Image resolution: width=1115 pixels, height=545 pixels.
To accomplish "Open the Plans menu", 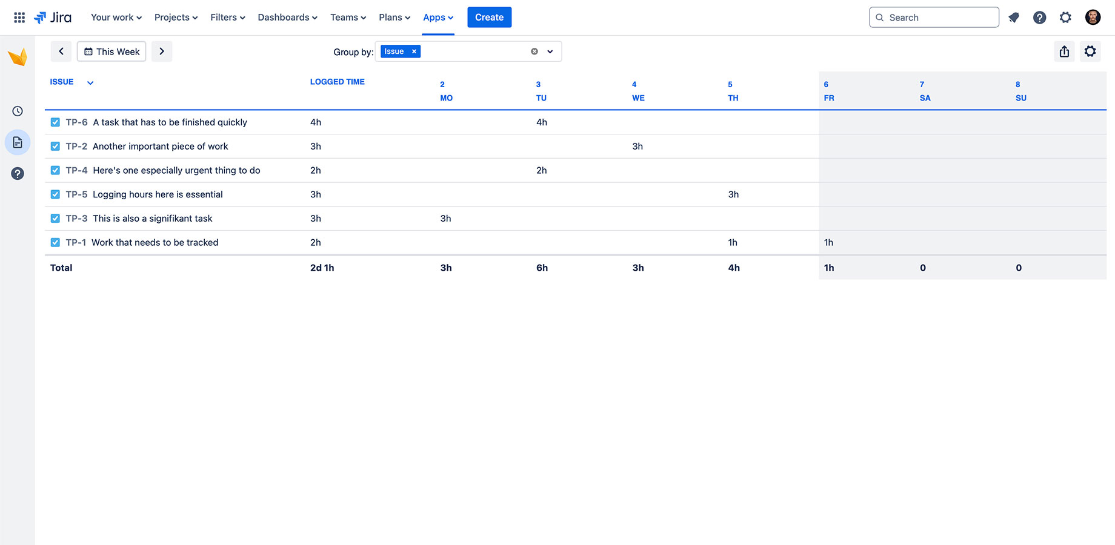I will 394,18.
